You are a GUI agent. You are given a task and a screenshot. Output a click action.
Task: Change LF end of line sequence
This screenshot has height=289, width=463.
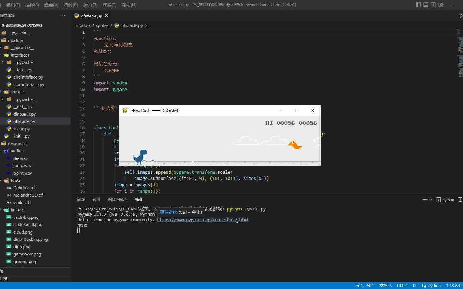tap(415, 286)
